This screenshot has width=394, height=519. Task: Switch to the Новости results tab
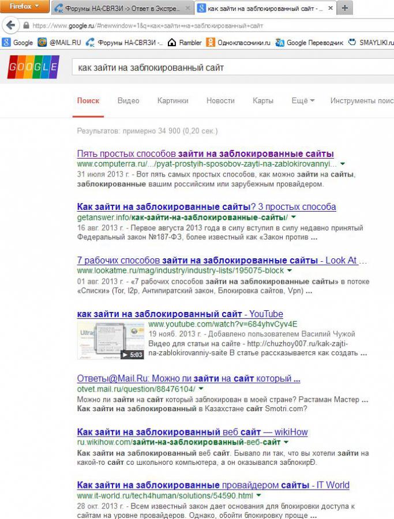(x=220, y=100)
